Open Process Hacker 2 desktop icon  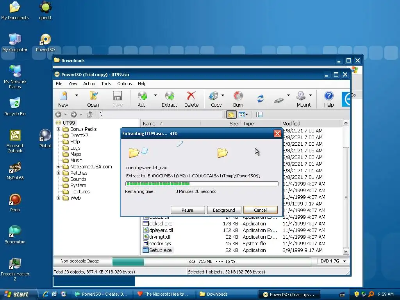tap(15, 269)
